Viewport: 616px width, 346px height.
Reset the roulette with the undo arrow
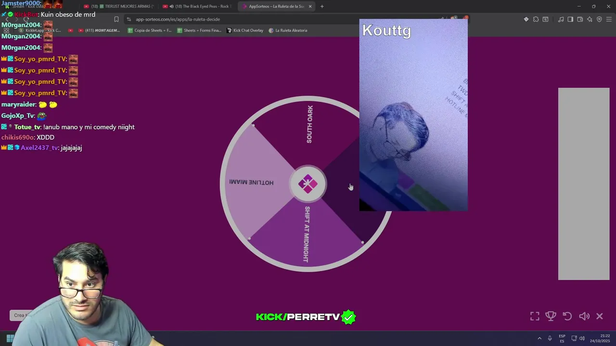click(x=567, y=316)
